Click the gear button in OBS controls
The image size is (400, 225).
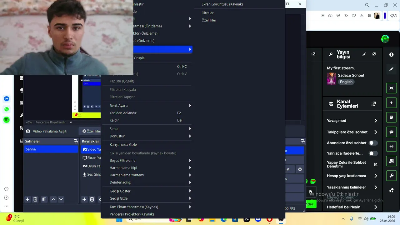[300, 169]
